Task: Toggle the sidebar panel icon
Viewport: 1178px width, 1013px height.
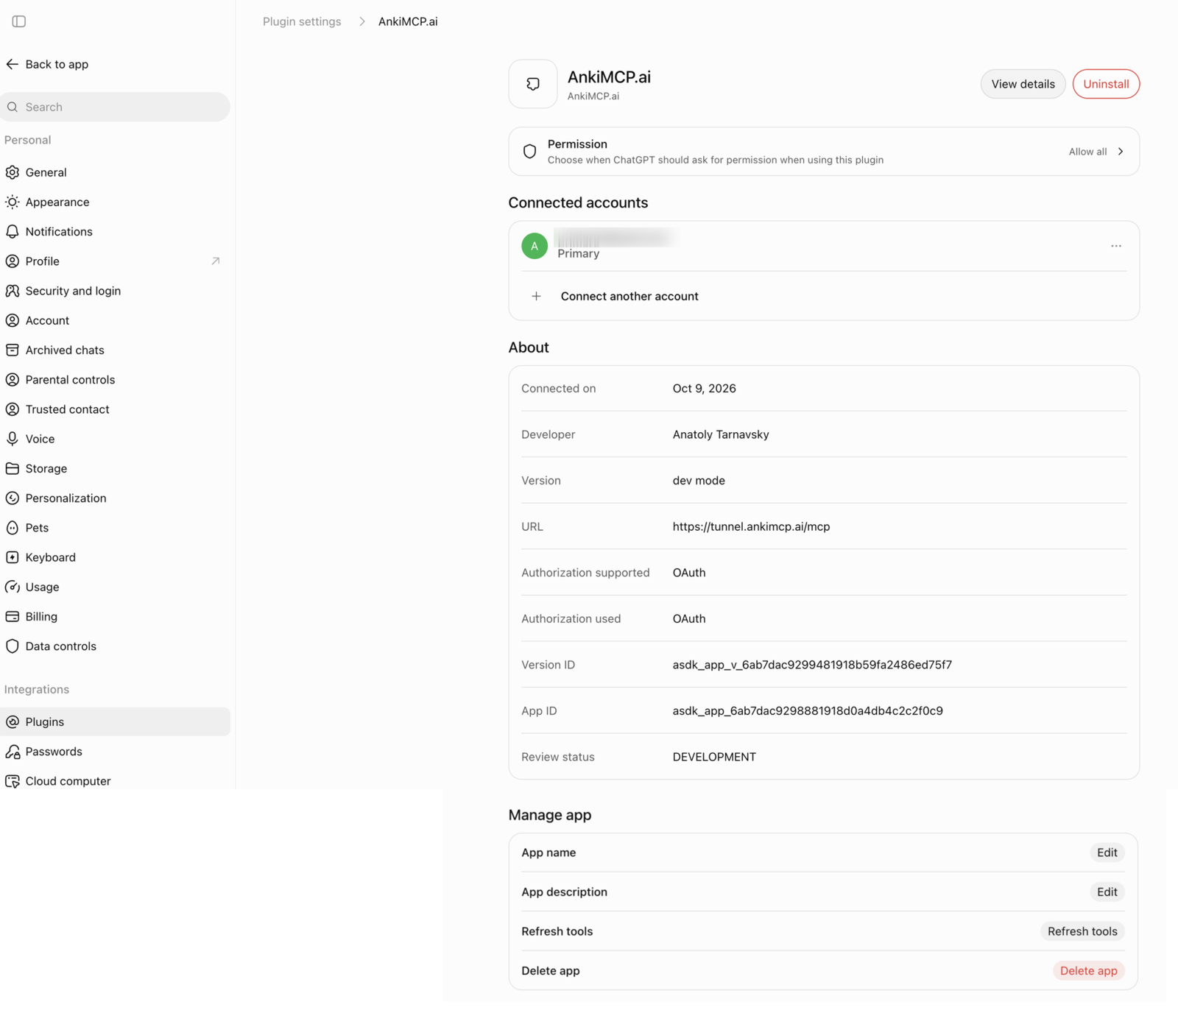Action: (x=19, y=21)
